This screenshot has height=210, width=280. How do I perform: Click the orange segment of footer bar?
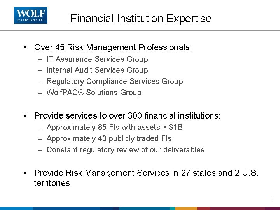point(186,208)
